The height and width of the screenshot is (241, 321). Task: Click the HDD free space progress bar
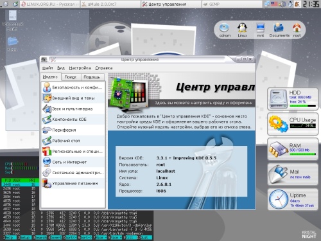coord(302,106)
